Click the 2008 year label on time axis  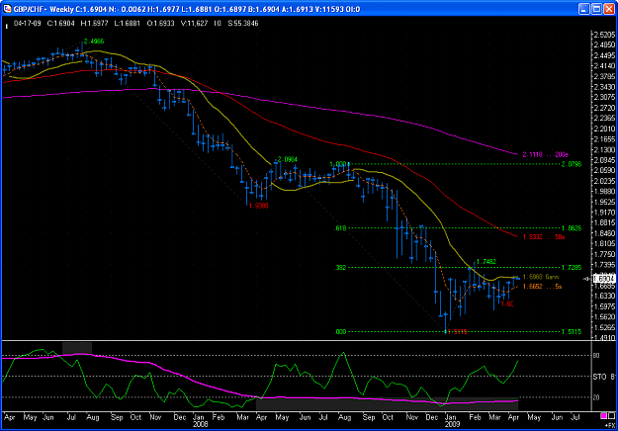[200, 424]
